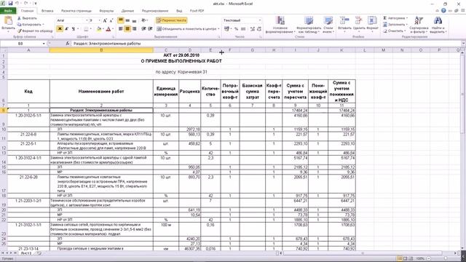The width and height of the screenshot is (466, 262).
Task: Open Sort and Filter (Сортировка и фильтр)
Action: click(x=419, y=25)
